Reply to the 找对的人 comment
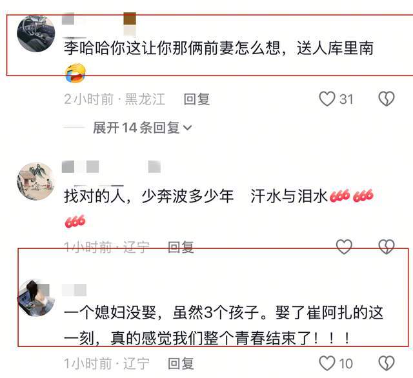413x378 pixels. point(181,247)
